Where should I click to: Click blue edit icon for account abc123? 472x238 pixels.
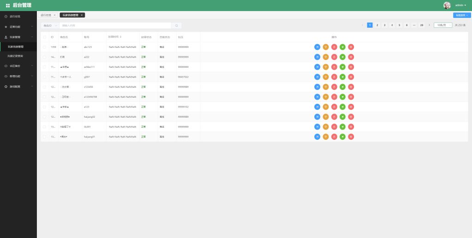click(317, 47)
